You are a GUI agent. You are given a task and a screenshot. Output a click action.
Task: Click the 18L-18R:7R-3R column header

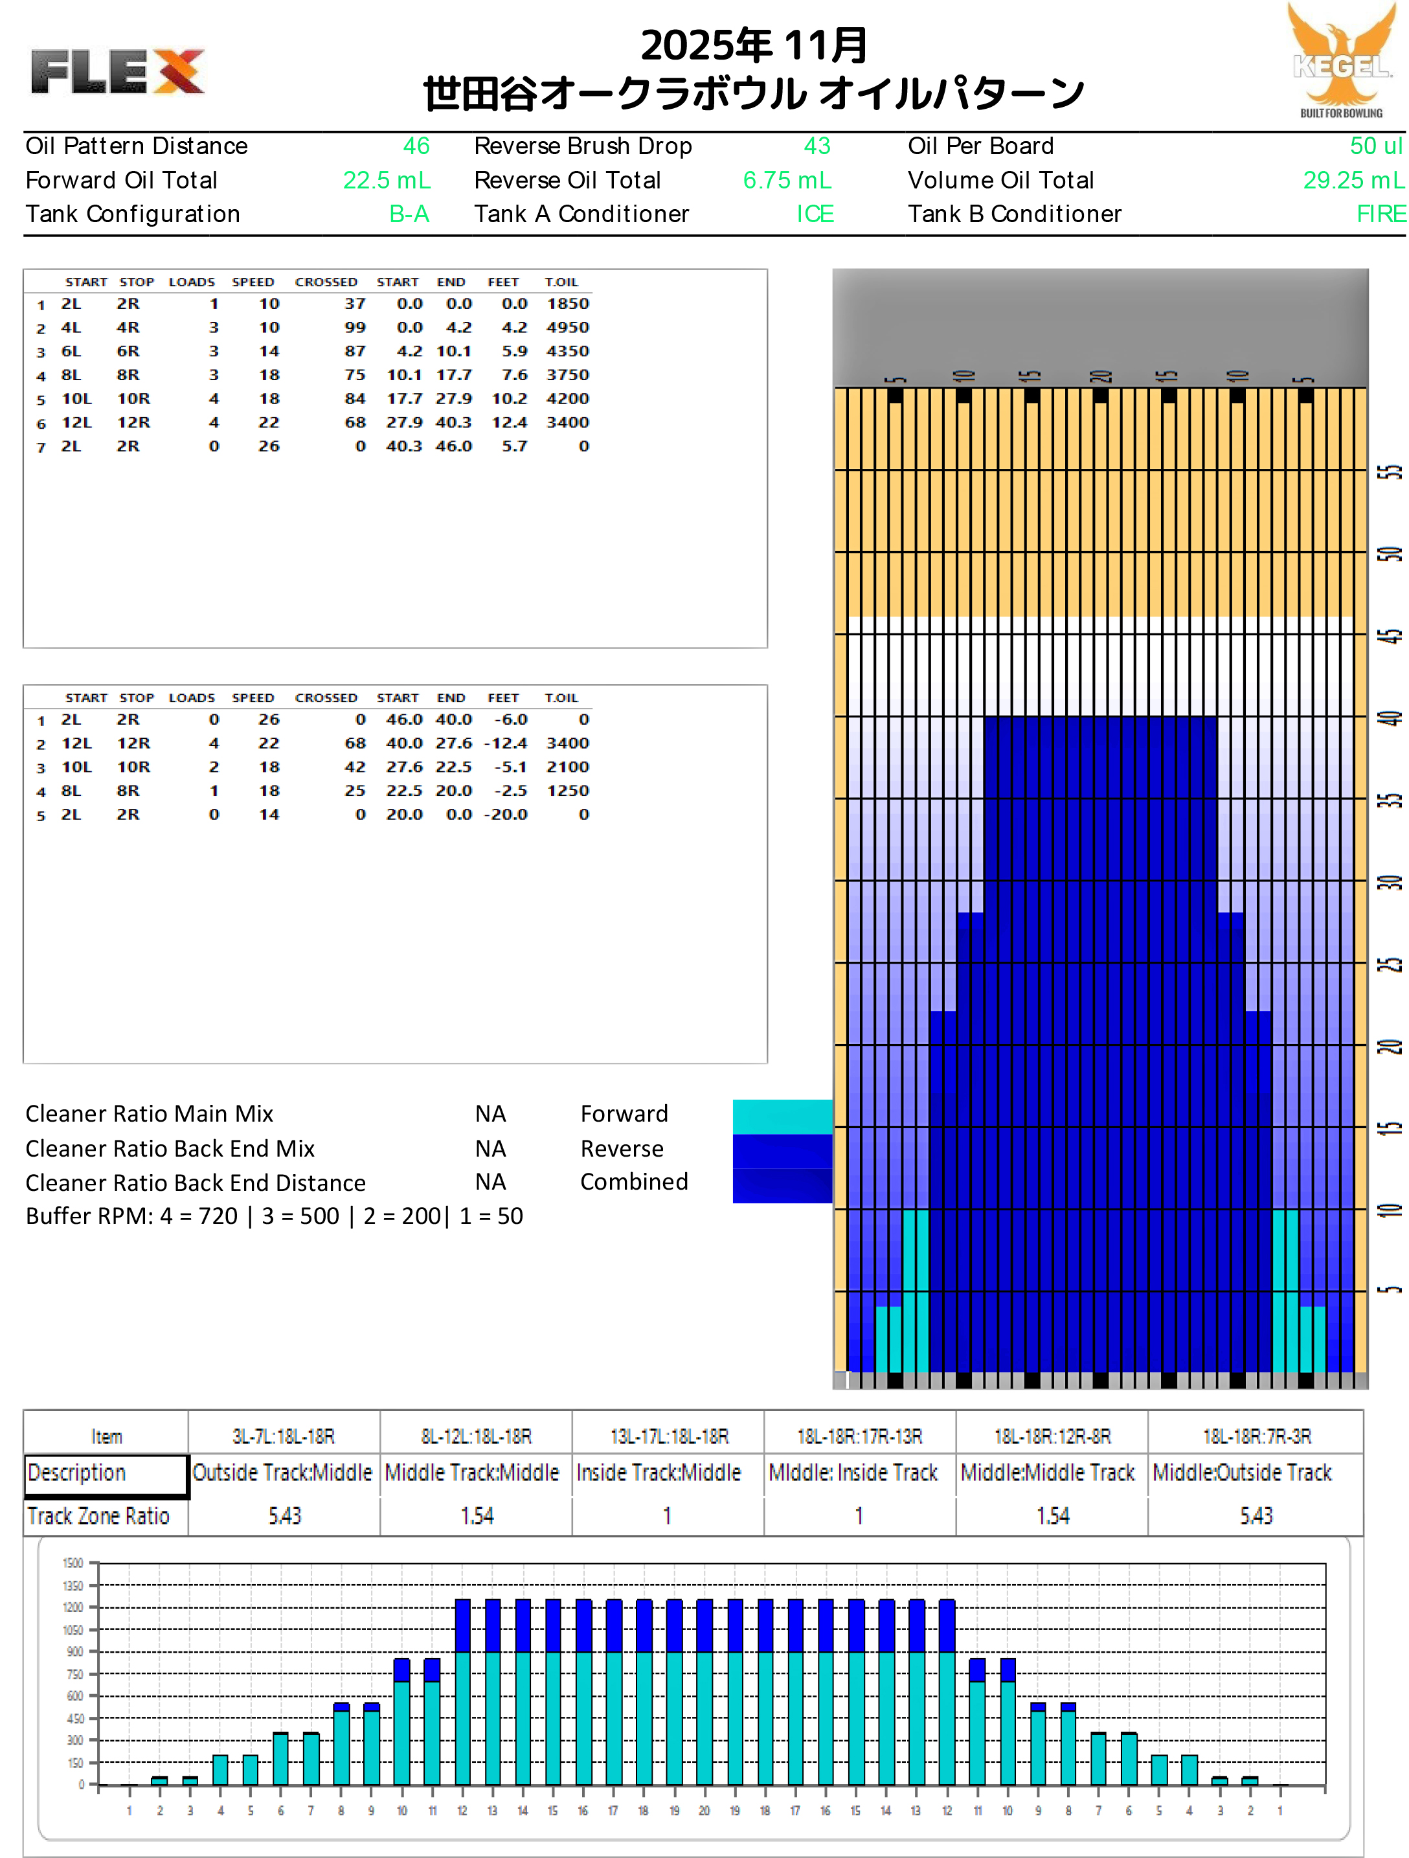click(x=1256, y=1436)
